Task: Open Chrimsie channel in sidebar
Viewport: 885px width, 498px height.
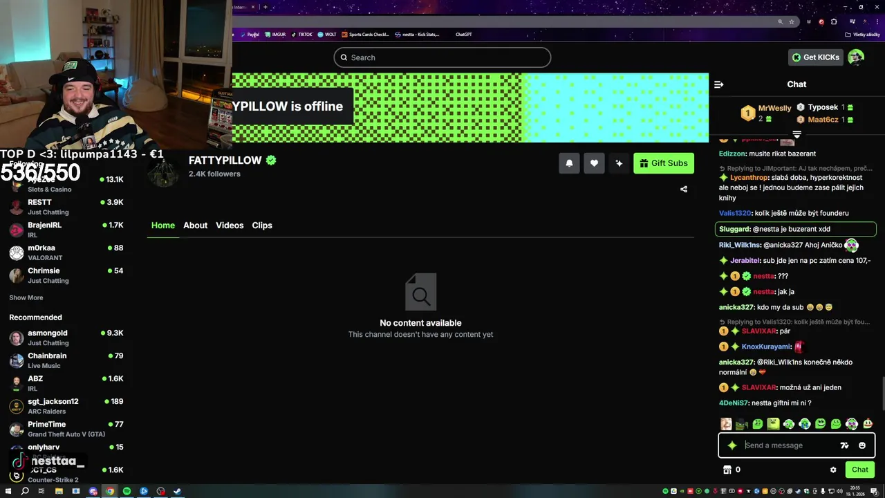Action: point(67,275)
